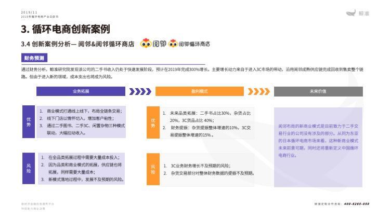Click the 鲸准 brand name text
Viewport: 390px width, 219px height.
point(363,13)
